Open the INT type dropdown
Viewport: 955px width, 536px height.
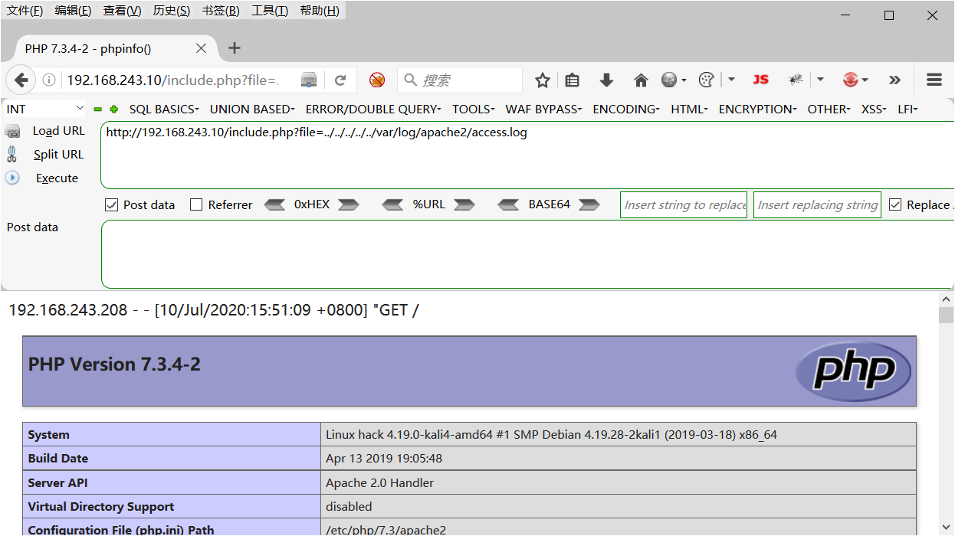point(44,109)
